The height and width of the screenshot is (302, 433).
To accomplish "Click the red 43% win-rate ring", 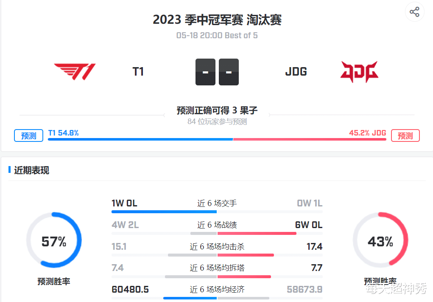I will pyautogui.click(x=380, y=241).
